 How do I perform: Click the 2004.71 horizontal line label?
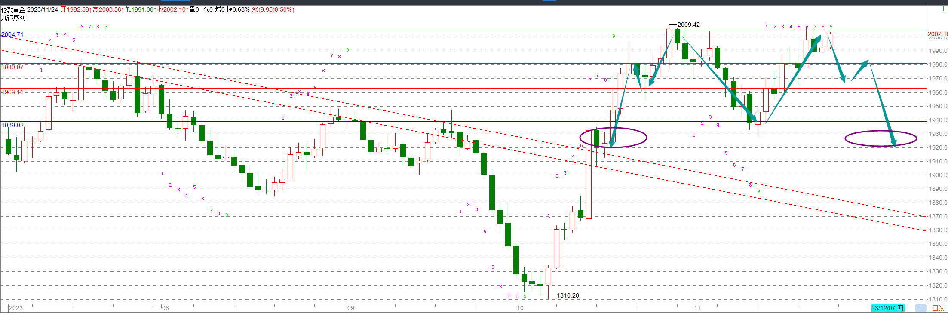(12, 34)
